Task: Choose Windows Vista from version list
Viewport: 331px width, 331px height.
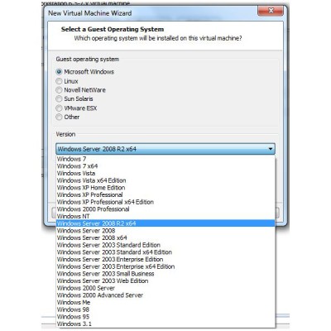Action: [165, 173]
